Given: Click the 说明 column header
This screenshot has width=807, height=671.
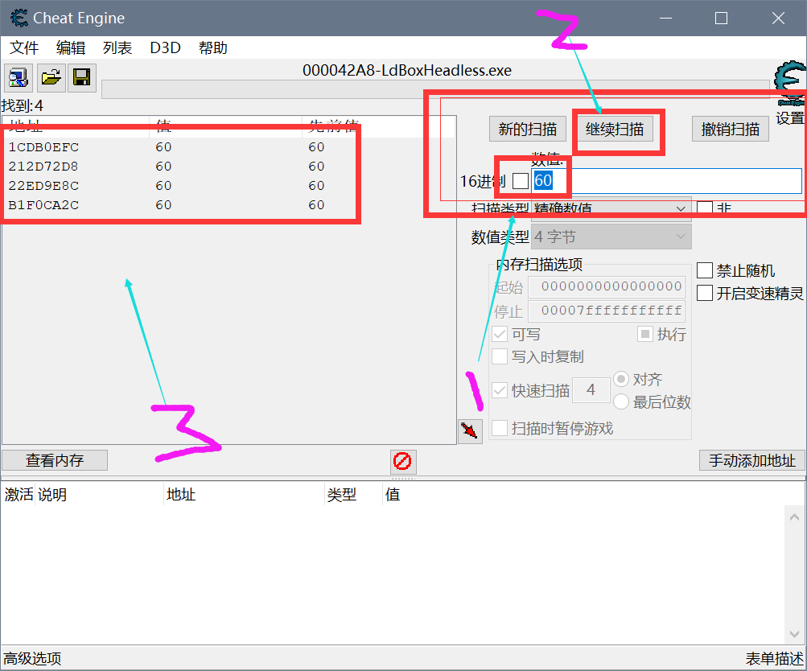Looking at the screenshot, I should point(99,495).
